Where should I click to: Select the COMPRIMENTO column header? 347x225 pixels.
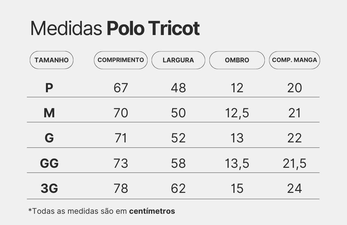pyautogui.click(x=120, y=60)
